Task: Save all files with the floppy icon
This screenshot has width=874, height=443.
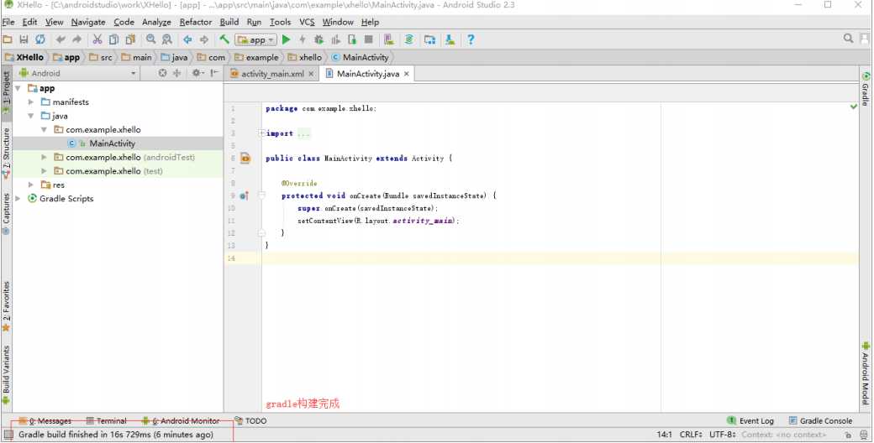Action: [24, 39]
